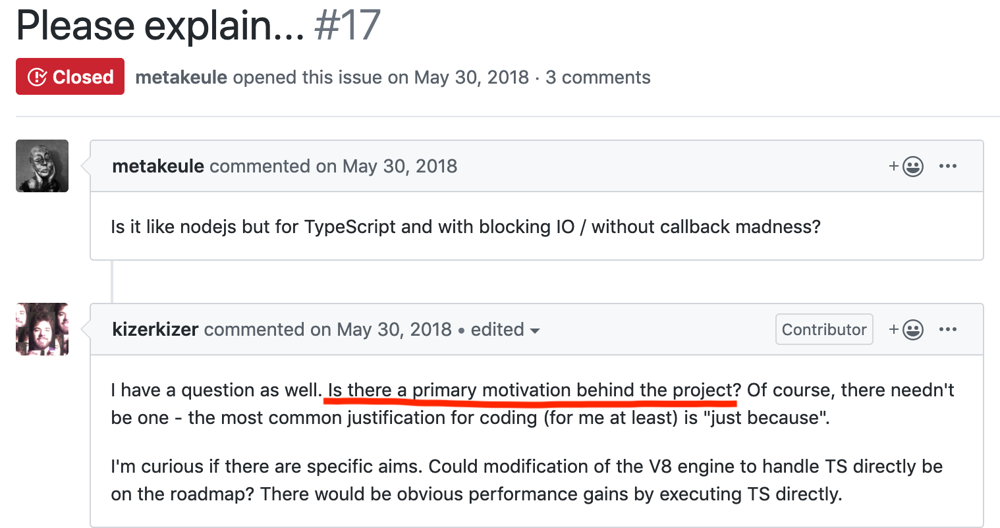Click the issue title "Please explain..."
Viewport: 1000px width, 528px height.
pos(160,26)
